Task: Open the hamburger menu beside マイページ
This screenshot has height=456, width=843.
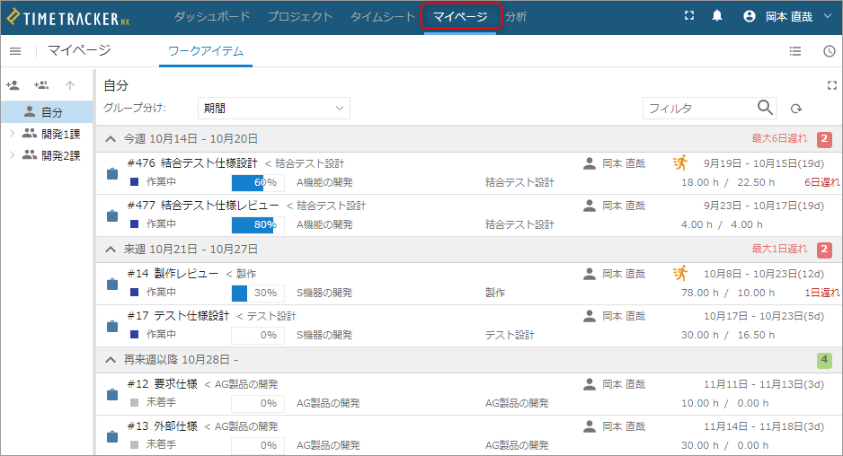Action: (15, 51)
